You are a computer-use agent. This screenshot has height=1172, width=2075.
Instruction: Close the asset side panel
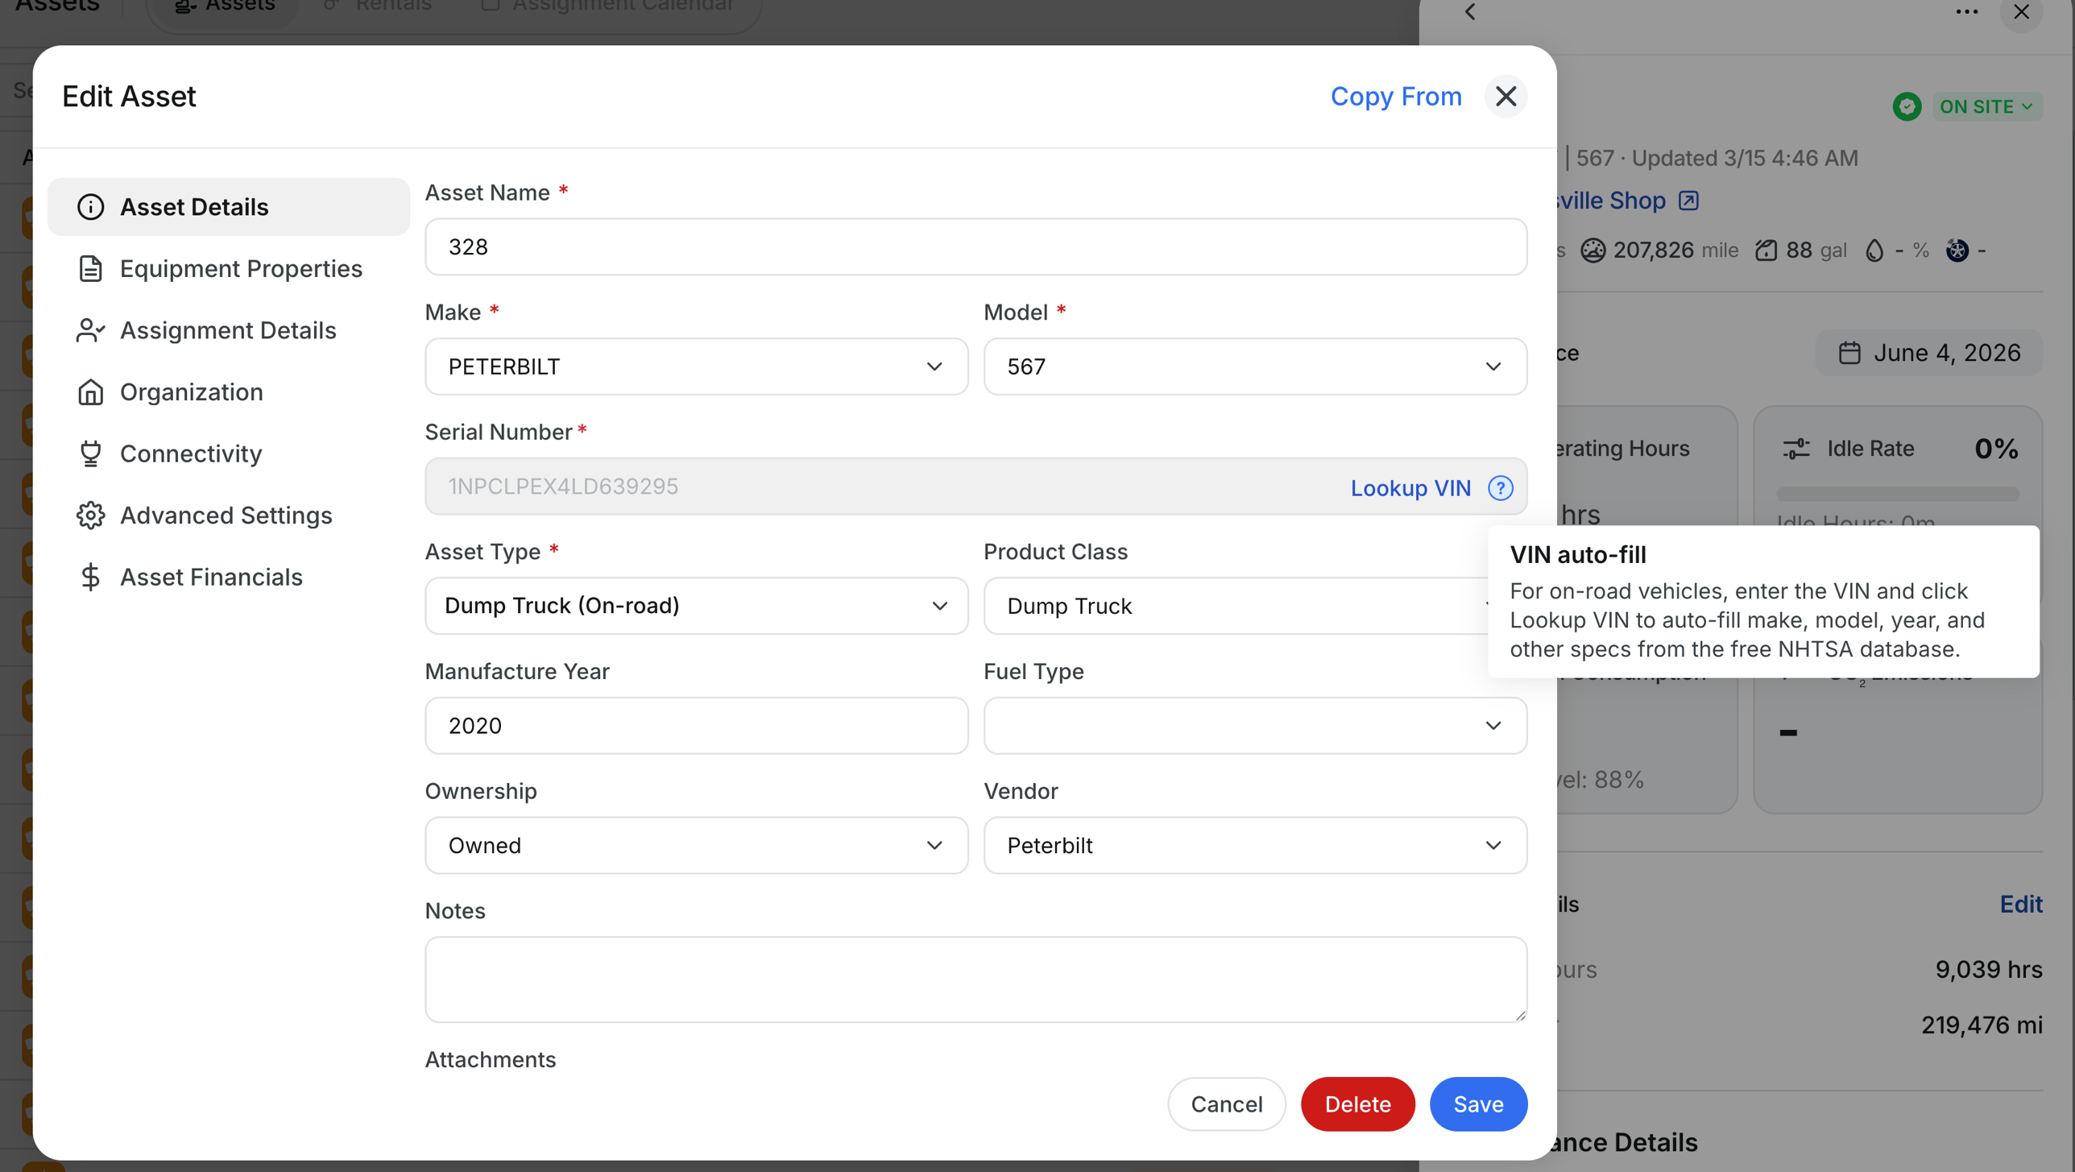[x=2021, y=12]
